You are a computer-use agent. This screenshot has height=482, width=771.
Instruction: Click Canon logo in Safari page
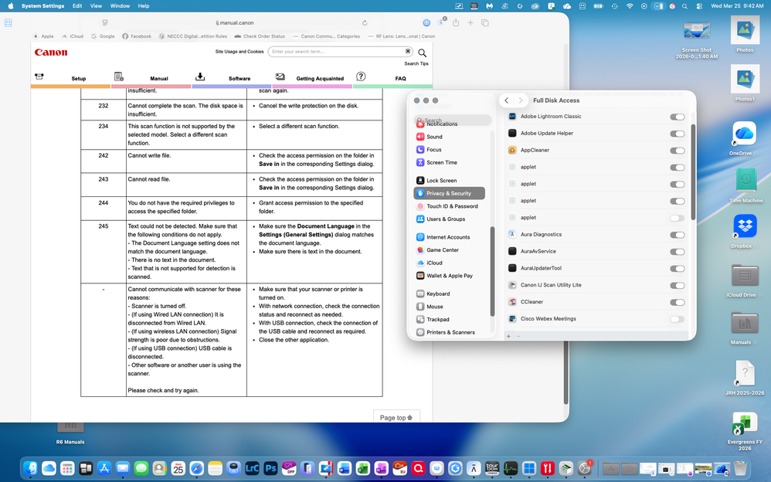click(51, 52)
